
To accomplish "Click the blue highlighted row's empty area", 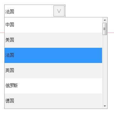I will (x=58, y=55).
